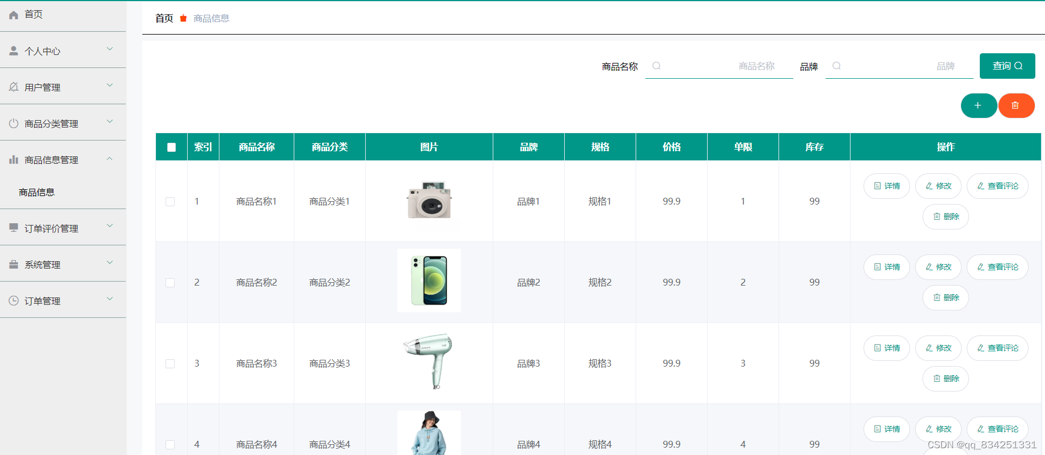Click 查看评论 for 商品名称3

coord(997,348)
